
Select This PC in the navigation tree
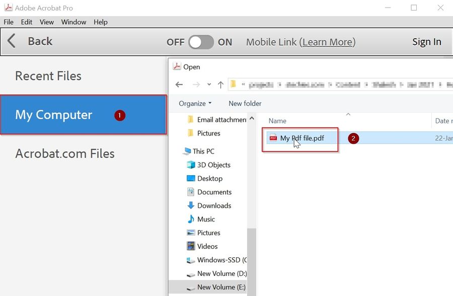click(x=203, y=152)
